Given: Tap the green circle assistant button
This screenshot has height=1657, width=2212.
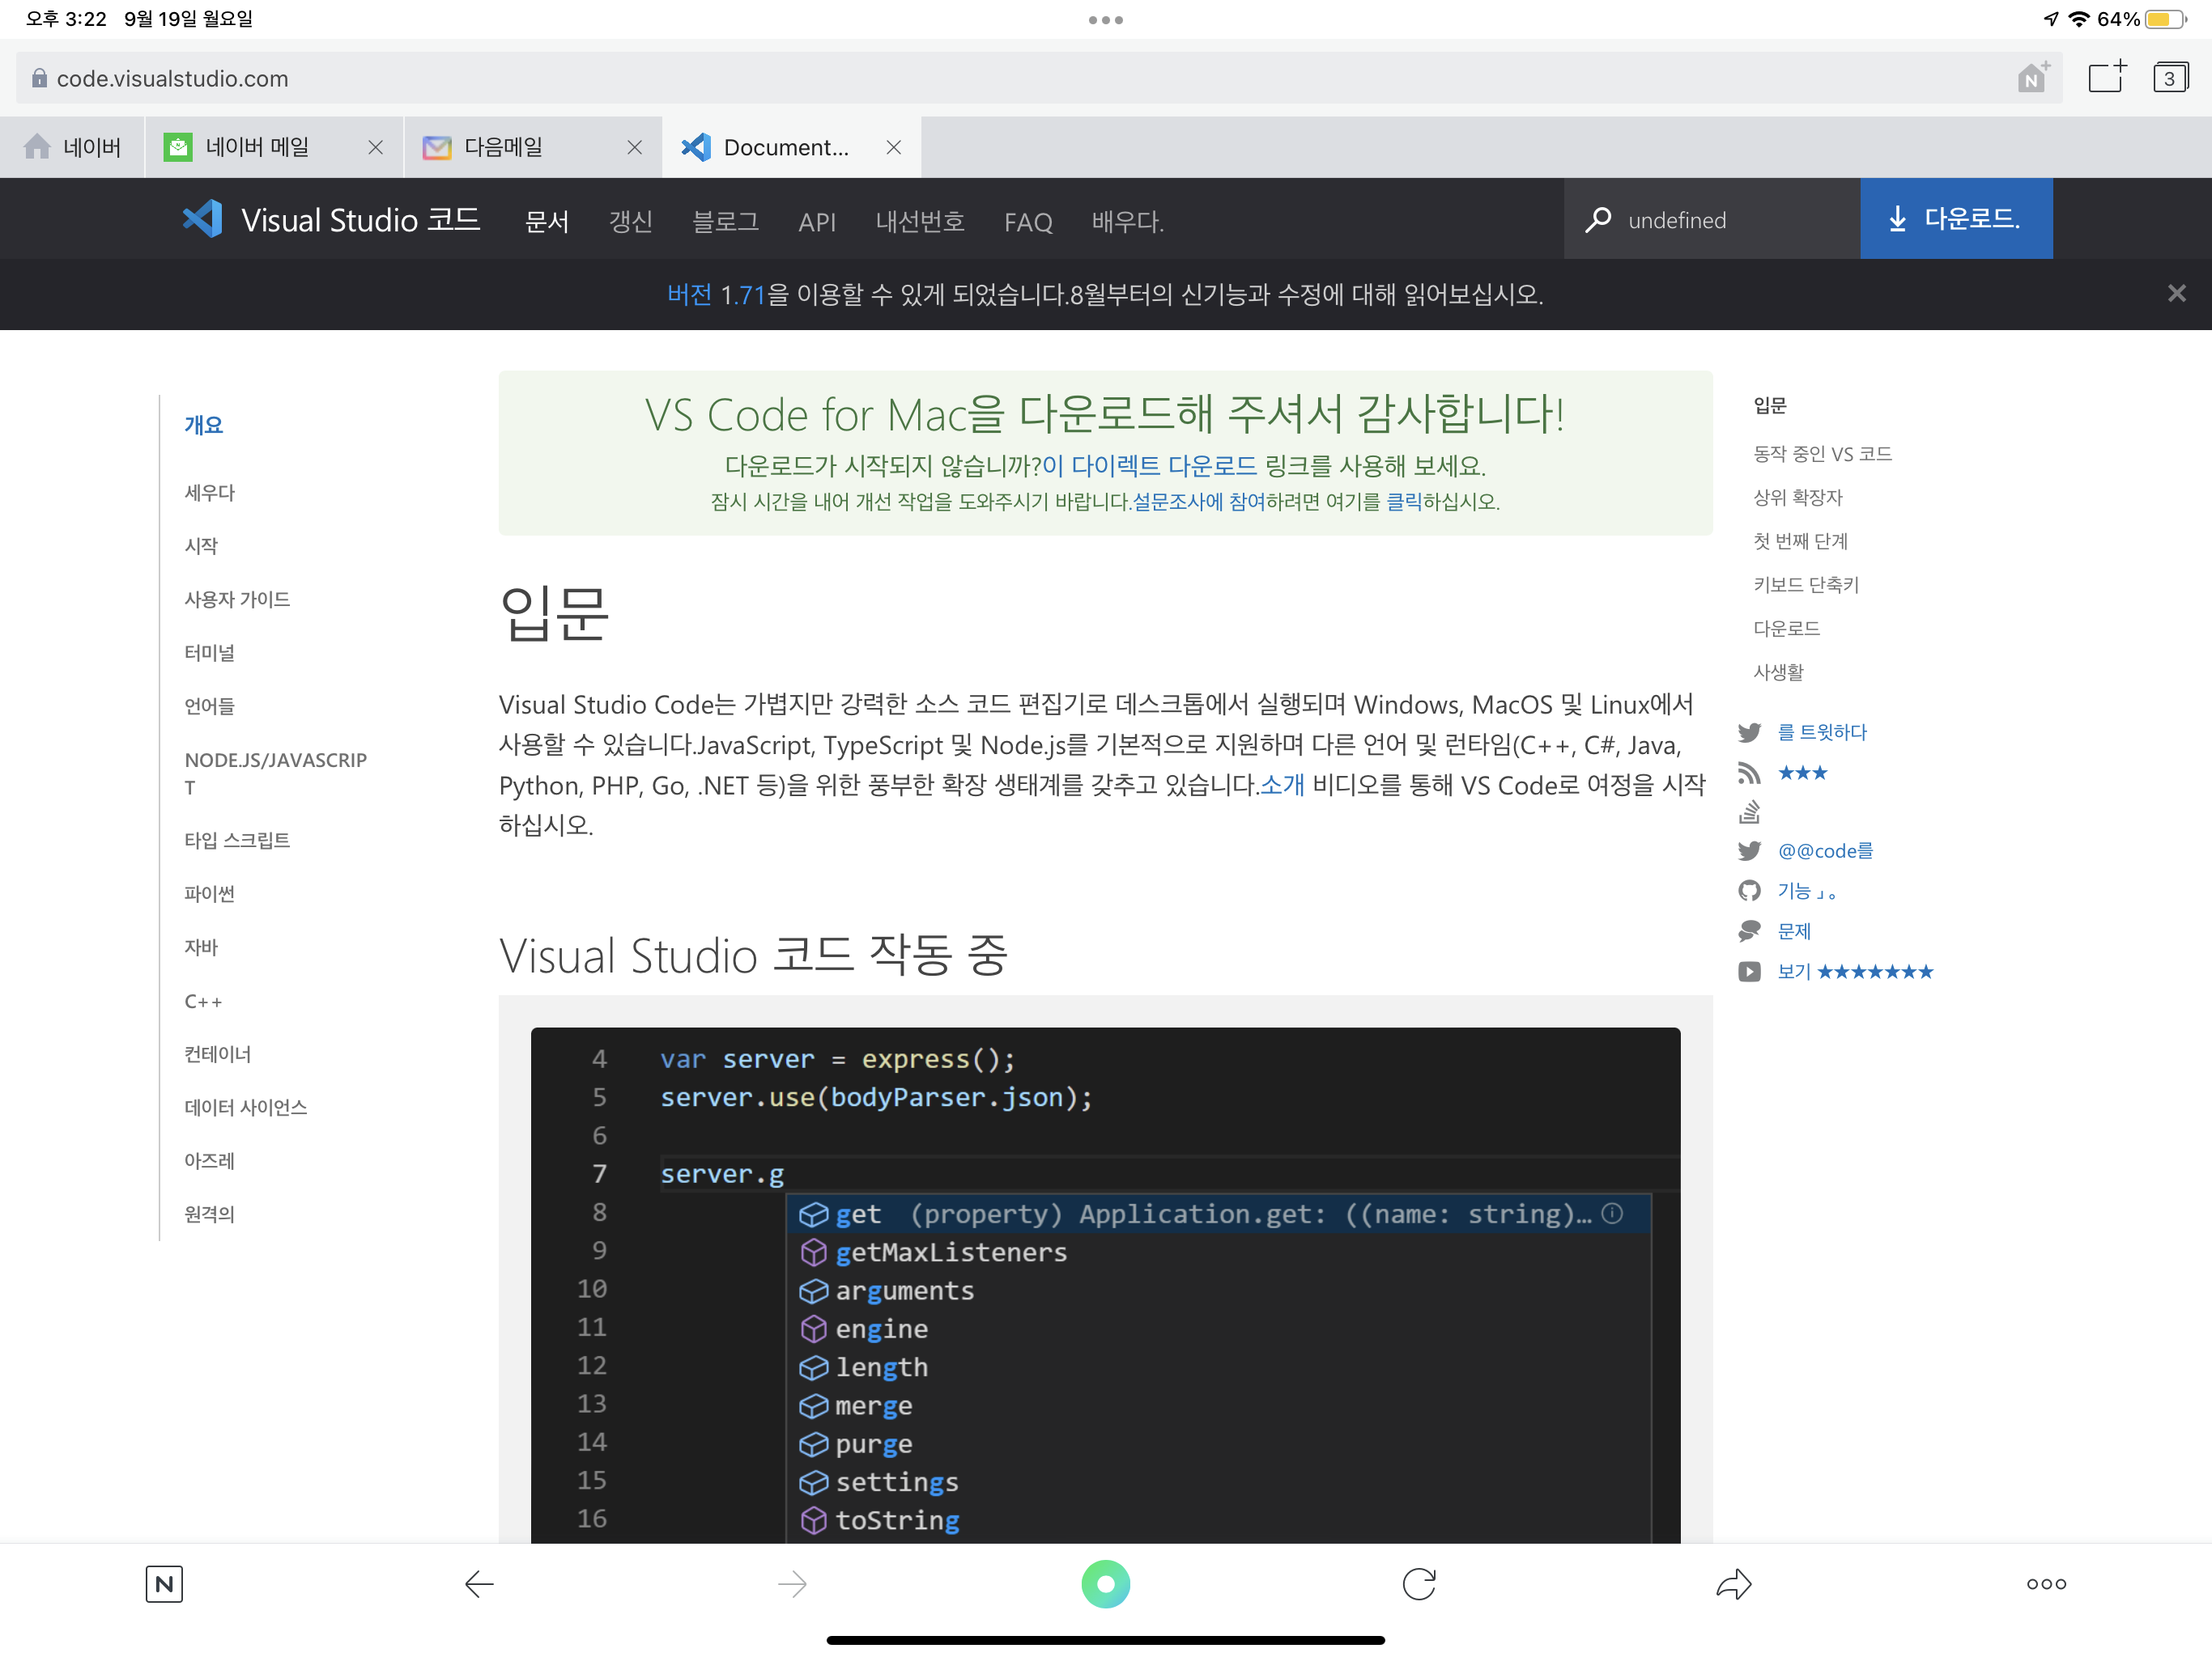Looking at the screenshot, I should point(1105,1583).
